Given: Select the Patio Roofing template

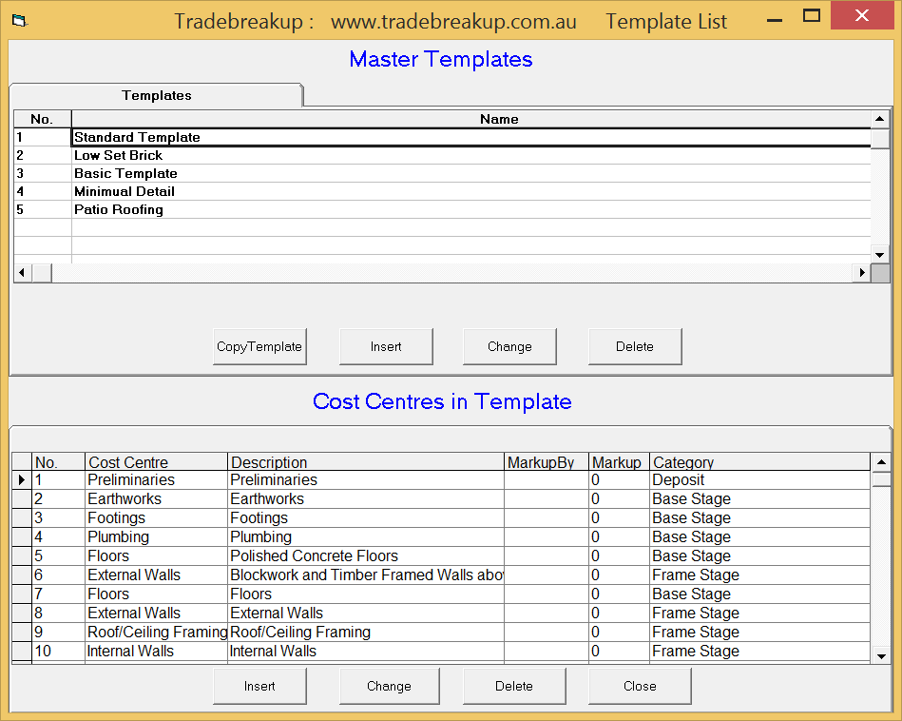Looking at the screenshot, I should pos(119,209).
